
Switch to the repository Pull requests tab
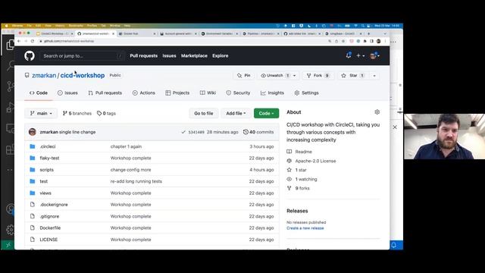(105, 93)
